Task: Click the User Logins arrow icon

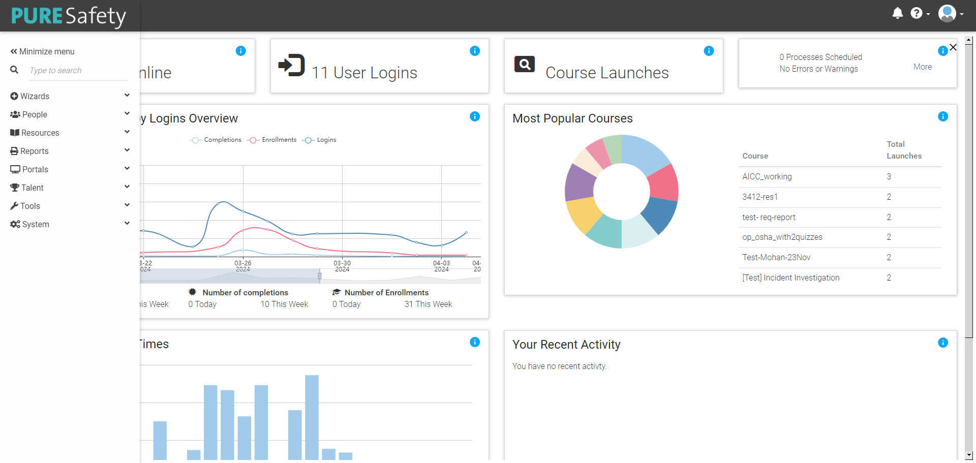Action: point(291,66)
